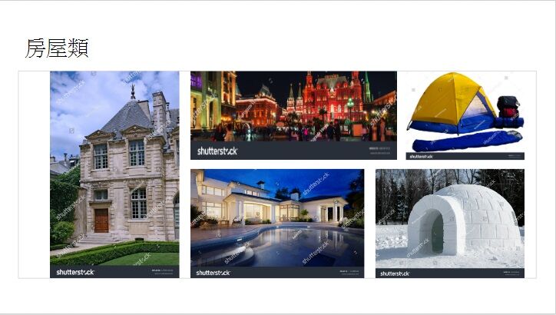Screen dimensions: 556x315
Task: Click image ID text under igloo photo
Action: point(511,273)
